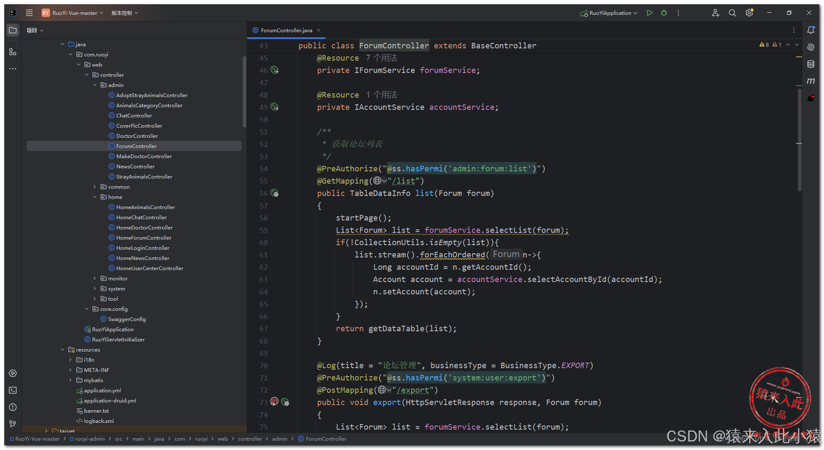Open logback.xml file

point(98,421)
